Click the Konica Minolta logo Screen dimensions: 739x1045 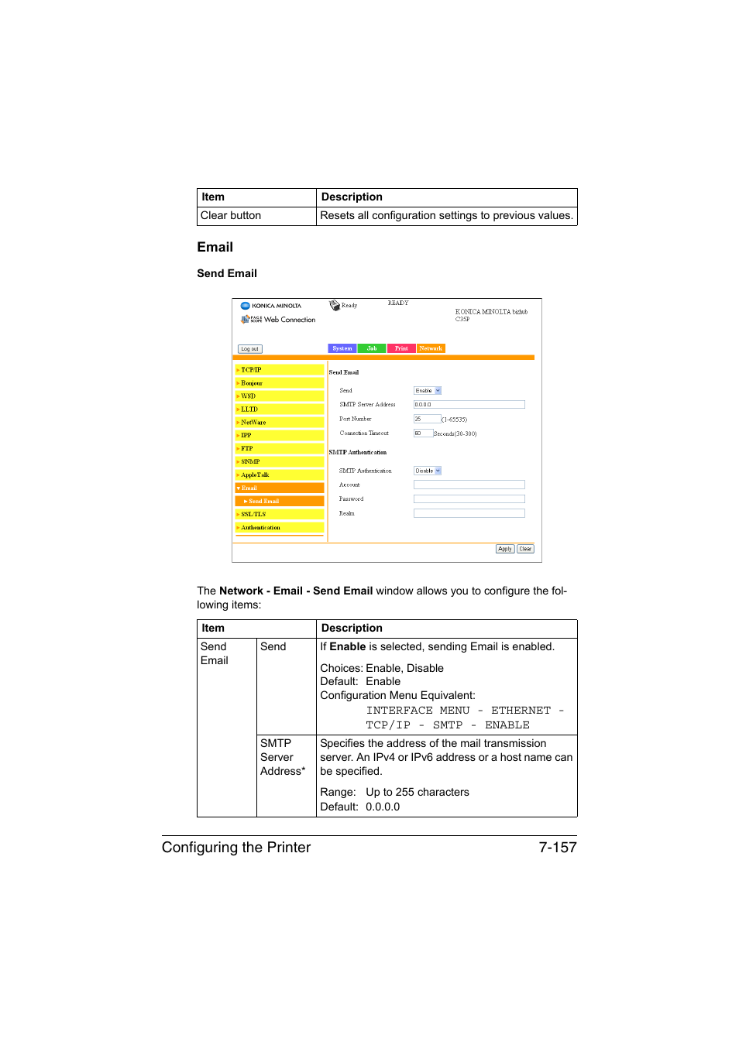[x=271, y=306]
